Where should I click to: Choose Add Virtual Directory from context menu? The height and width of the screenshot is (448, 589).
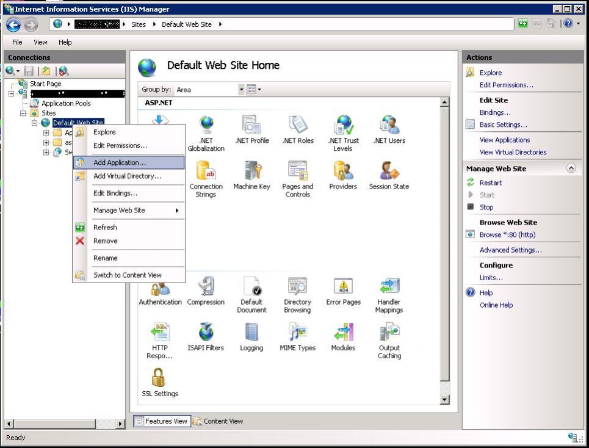pyautogui.click(x=129, y=176)
